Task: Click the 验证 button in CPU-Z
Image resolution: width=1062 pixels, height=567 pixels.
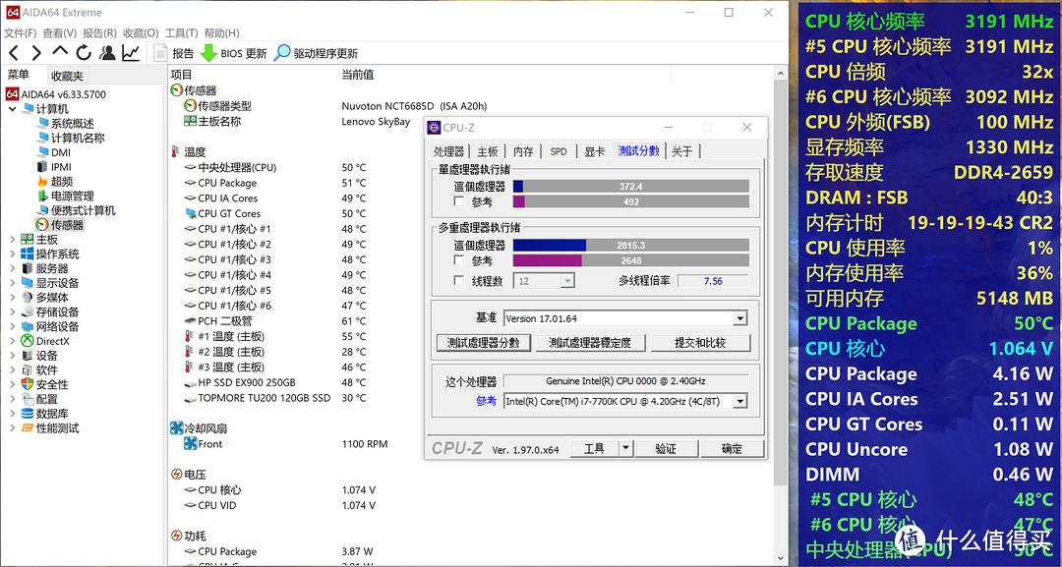Action: [x=667, y=448]
